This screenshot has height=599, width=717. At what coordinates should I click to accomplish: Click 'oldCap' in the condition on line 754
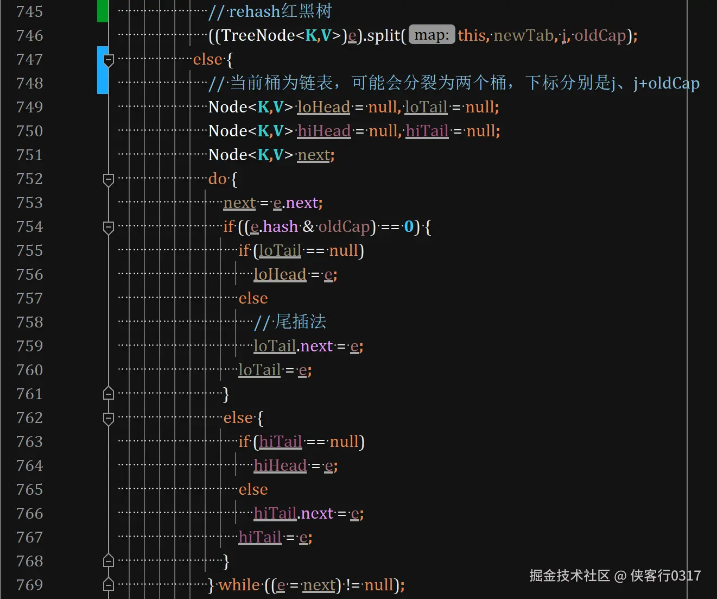click(344, 226)
